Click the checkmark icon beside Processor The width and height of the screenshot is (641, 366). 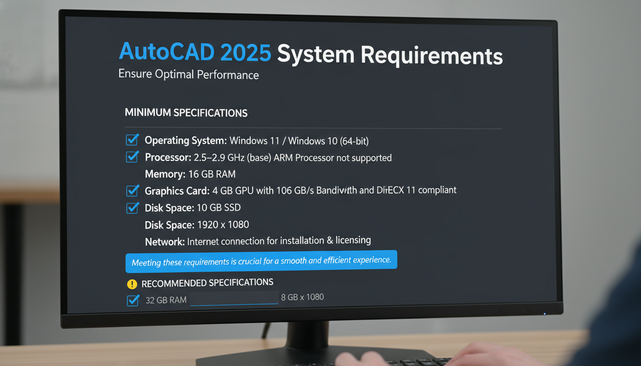(132, 157)
